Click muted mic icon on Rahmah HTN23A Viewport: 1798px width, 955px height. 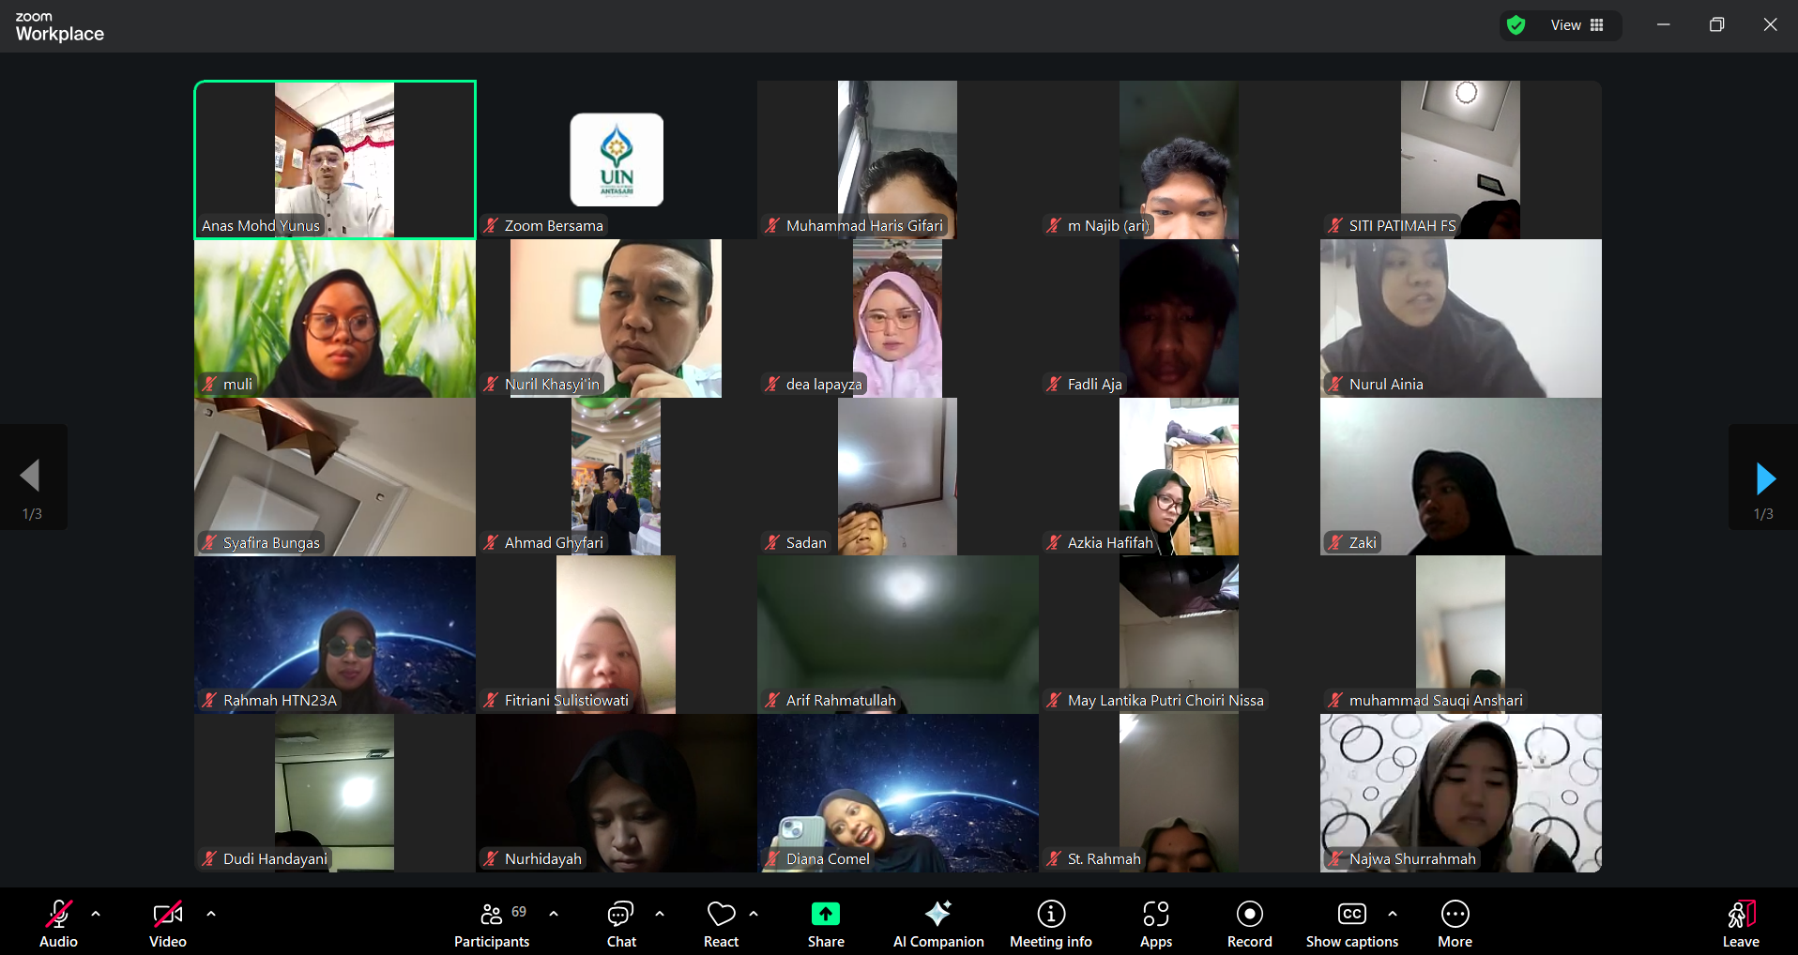(x=209, y=700)
